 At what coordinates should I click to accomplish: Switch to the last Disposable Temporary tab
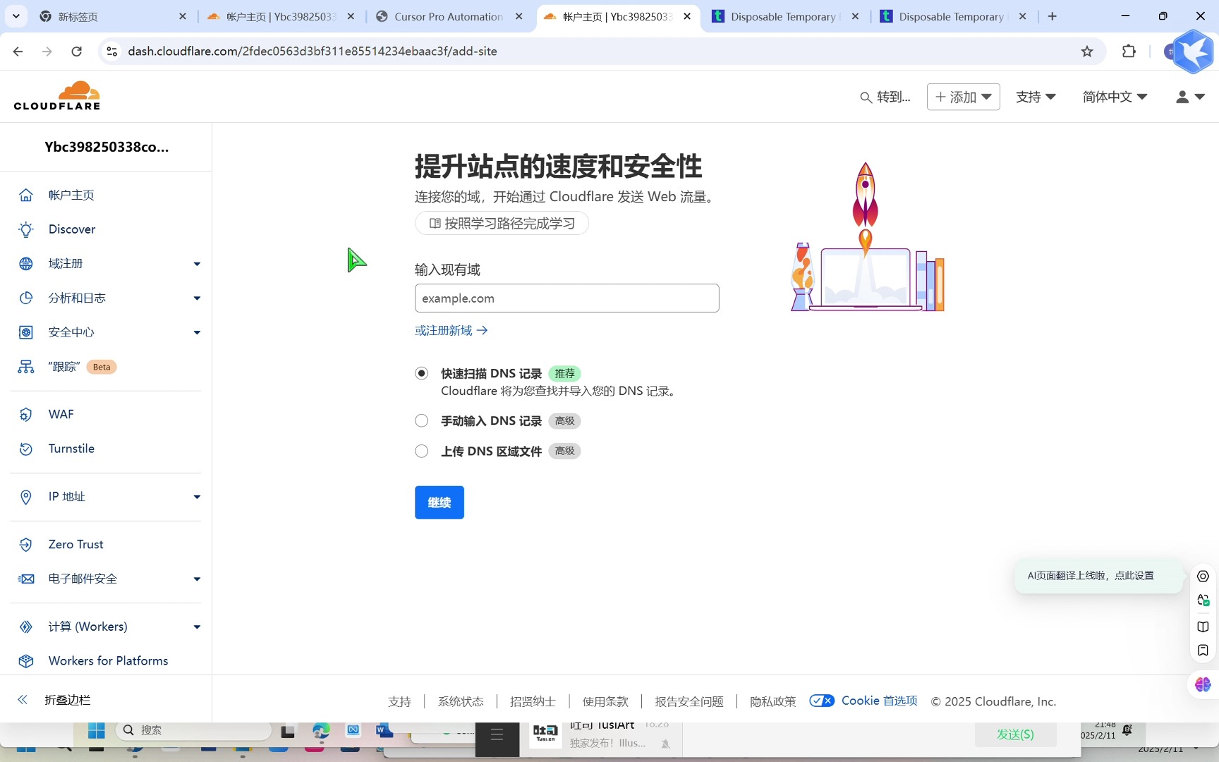coord(952,16)
